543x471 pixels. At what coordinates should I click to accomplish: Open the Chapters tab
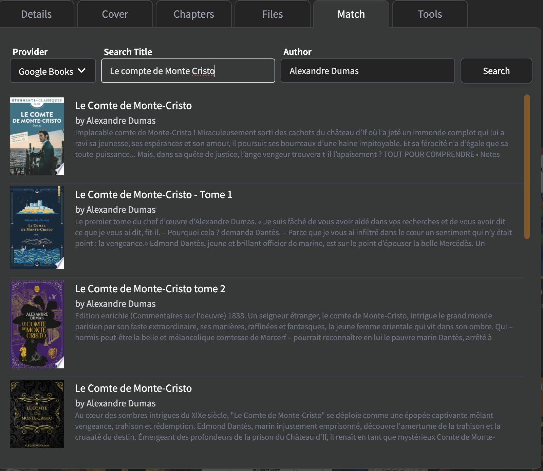point(193,14)
